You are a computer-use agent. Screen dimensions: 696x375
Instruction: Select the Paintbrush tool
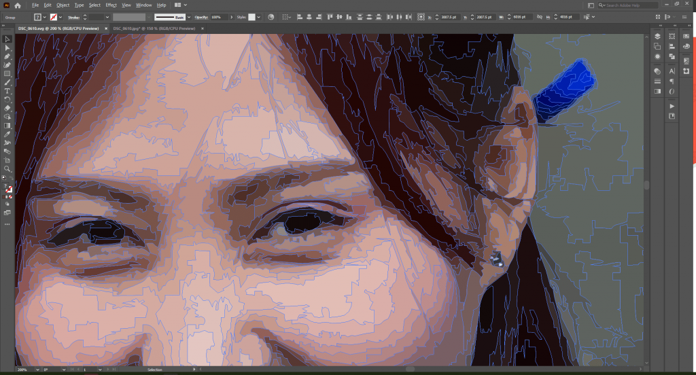pos(7,82)
